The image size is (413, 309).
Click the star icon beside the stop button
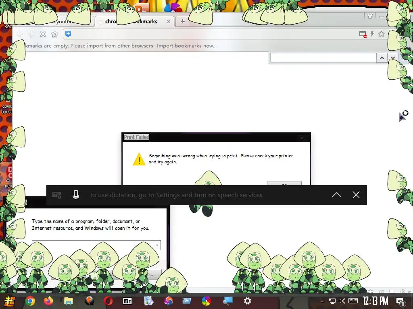pos(54,34)
